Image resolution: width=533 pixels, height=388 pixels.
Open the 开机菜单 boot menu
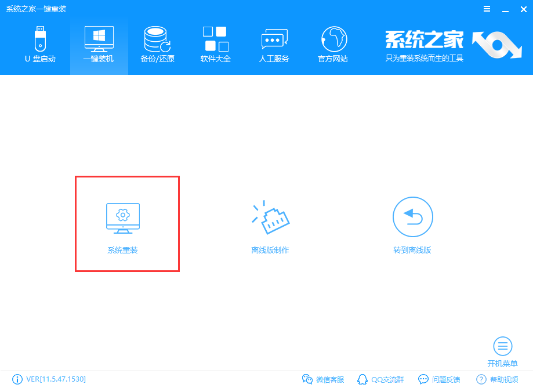pyautogui.click(x=502, y=348)
